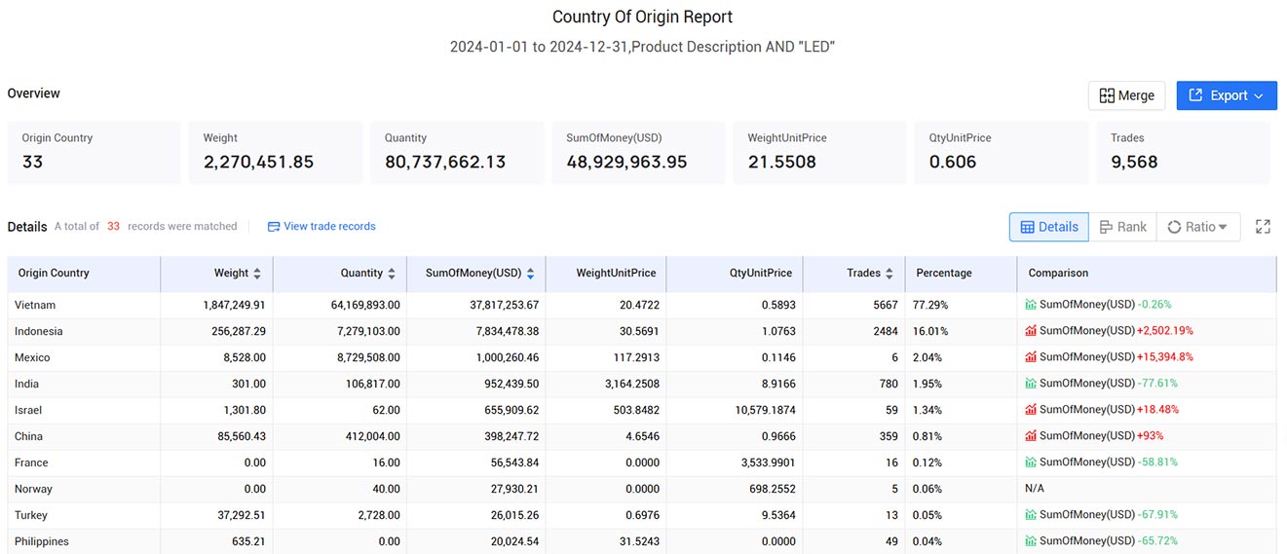Click the Percentage column header
The image size is (1287, 554).
961,274
